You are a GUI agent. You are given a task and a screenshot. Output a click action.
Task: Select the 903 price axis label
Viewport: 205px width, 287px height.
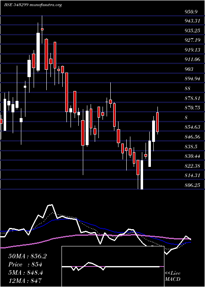click(x=189, y=69)
